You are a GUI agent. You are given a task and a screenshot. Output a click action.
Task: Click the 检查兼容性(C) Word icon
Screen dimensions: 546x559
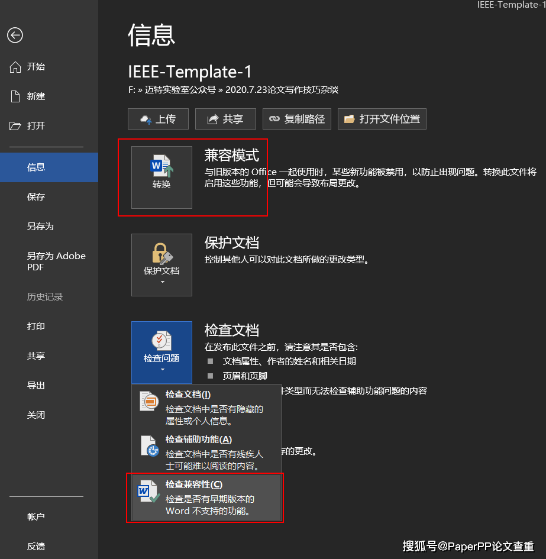(148, 491)
